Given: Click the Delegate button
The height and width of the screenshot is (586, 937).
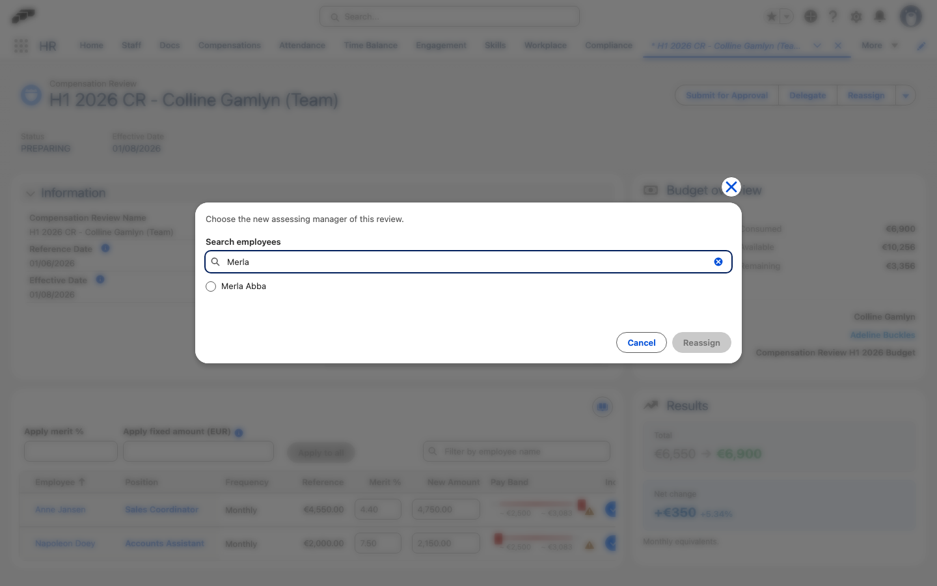Looking at the screenshot, I should click(x=808, y=96).
